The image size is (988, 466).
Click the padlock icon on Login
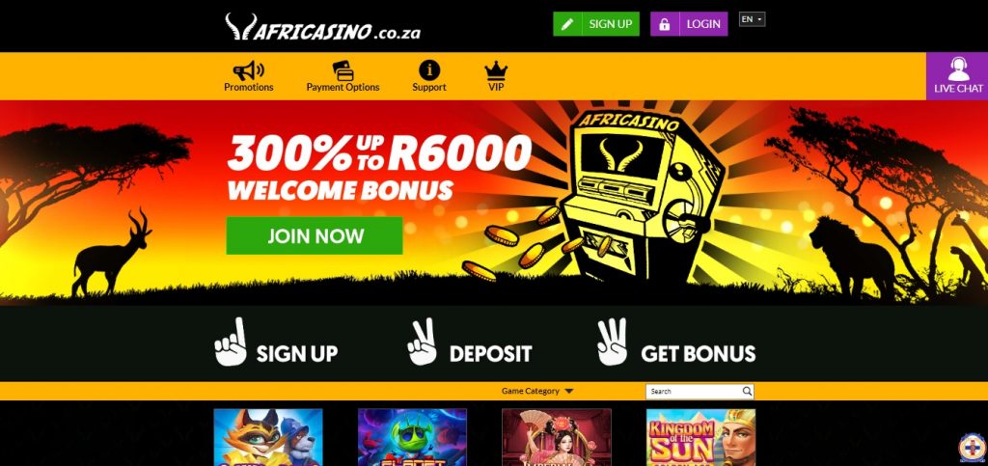point(664,24)
